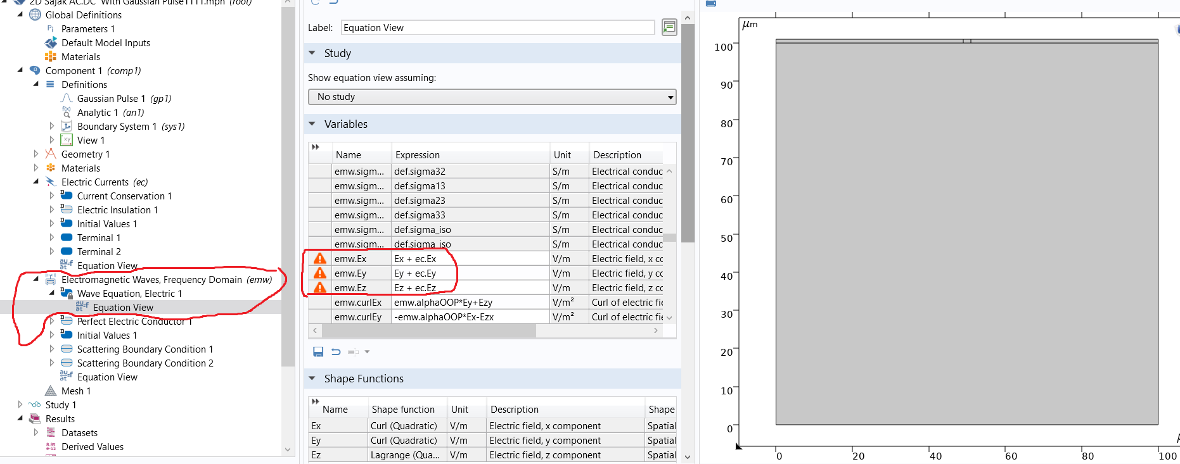Screen dimensions: 1180x464
Task: Open the 'No study' equation view dropdown
Action: coord(492,97)
